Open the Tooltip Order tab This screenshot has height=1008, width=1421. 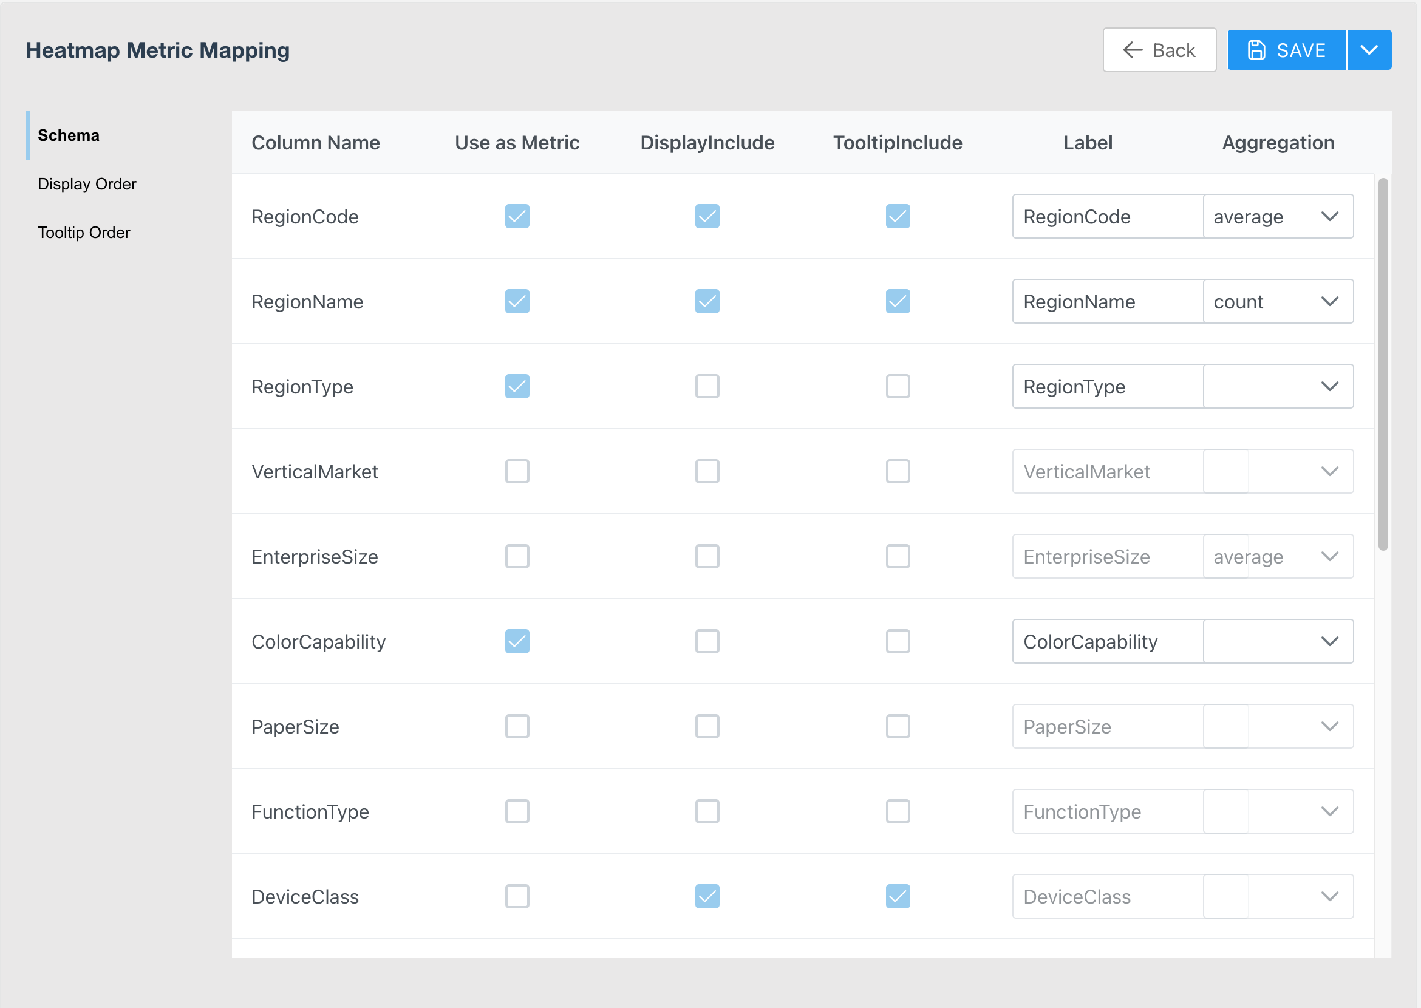84,233
